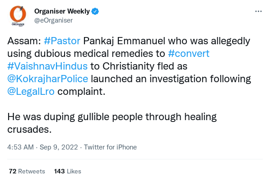Click the Sep 9, 2022 date

click(59, 147)
